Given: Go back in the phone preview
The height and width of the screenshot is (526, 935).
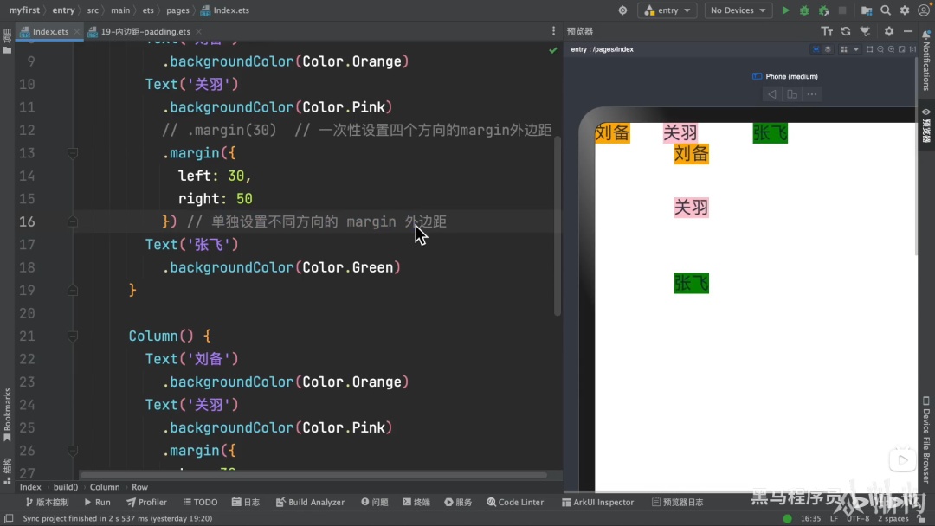Looking at the screenshot, I should 772,94.
